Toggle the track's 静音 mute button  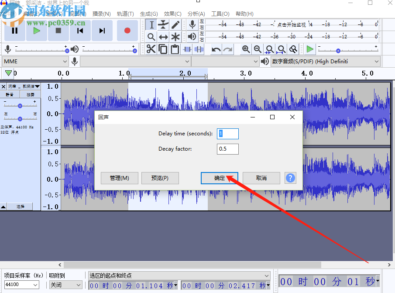pyautogui.click(x=10, y=94)
